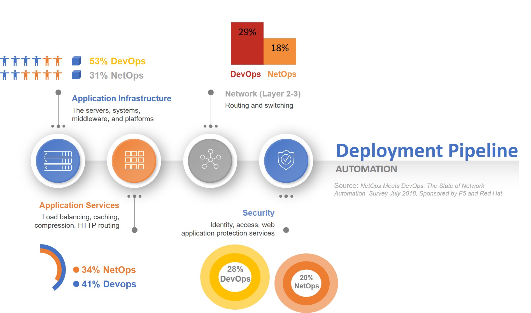Click the blue cube beside 53% DevOps

[x=76, y=61]
